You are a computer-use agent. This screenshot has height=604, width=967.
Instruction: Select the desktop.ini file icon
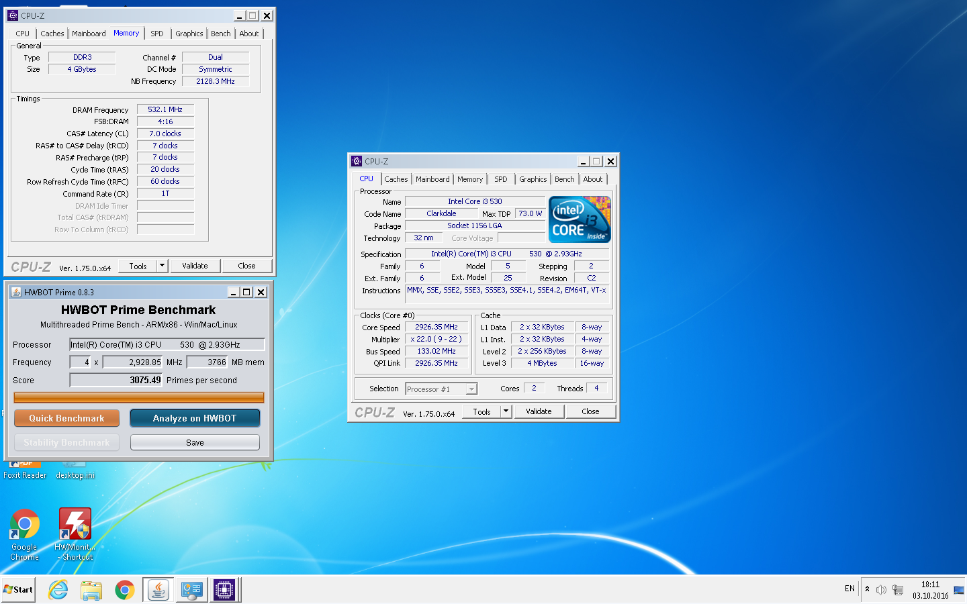tap(75, 470)
